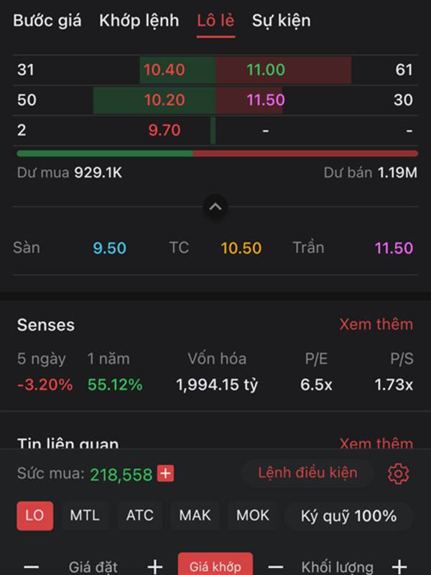Screen dimensions: 431x575
Task: Select ATC order type
Action: [139, 515]
